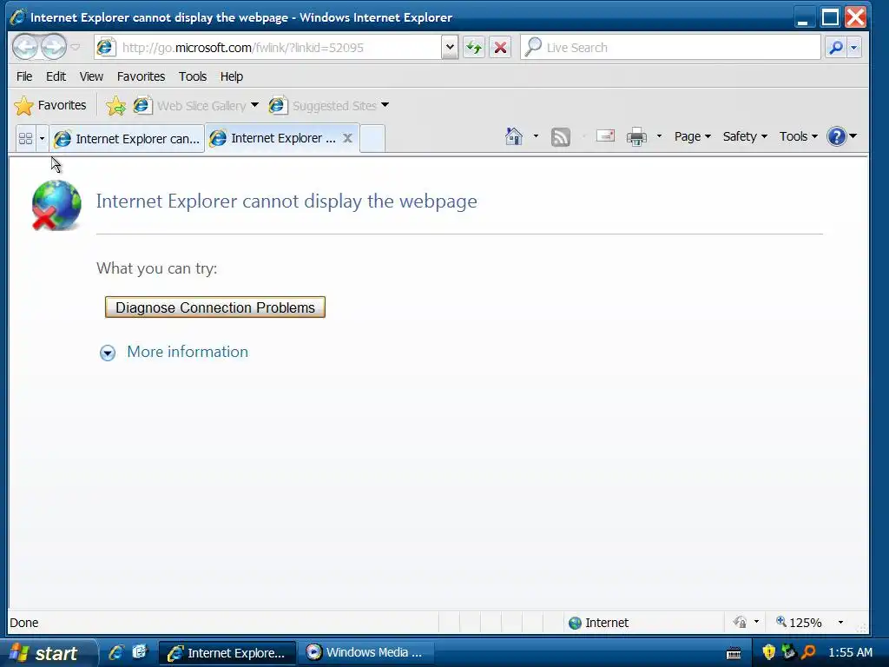Expand the address bar history dropdown

click(450, 48)
